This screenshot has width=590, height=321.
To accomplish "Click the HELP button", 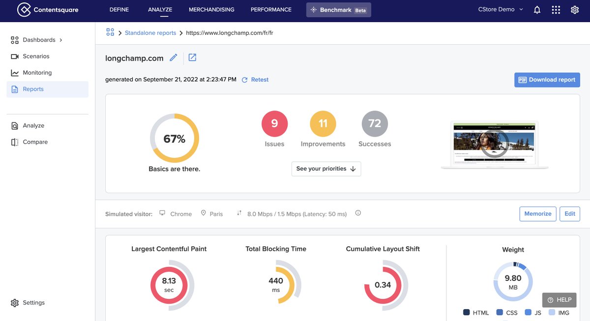I will pyautogui.click(x=560, y=300).
